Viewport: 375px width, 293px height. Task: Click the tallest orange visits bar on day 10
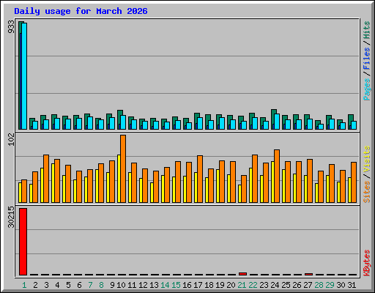pyautogui.click(x=123, y=168)
